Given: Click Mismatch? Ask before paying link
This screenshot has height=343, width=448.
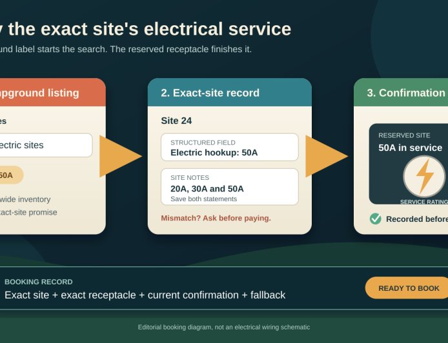Looking at the screenshot, I should [216, 219].
